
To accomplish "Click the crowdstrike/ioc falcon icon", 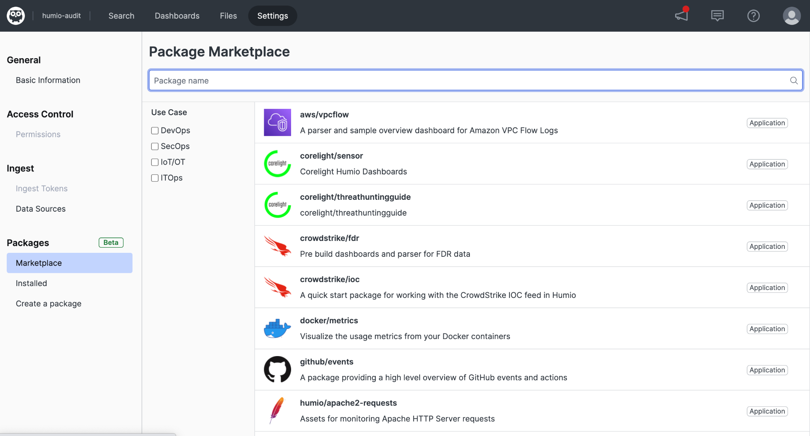I will [277, 287].
